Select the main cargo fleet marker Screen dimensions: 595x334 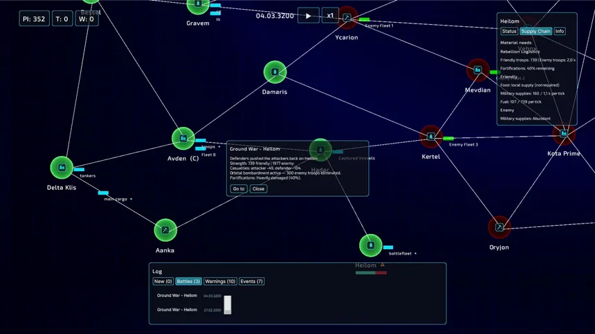click(x=103, y=193)
